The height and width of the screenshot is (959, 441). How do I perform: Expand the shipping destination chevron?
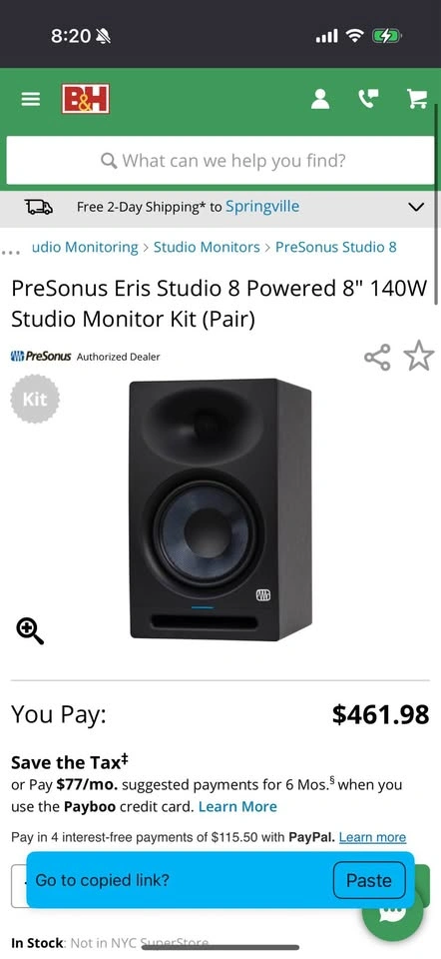click(415, 208)
